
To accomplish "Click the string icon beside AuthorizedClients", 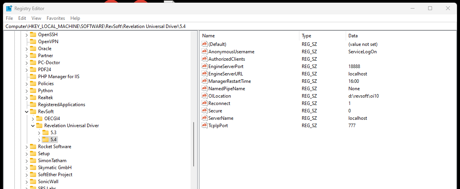I will pos(205,59).
